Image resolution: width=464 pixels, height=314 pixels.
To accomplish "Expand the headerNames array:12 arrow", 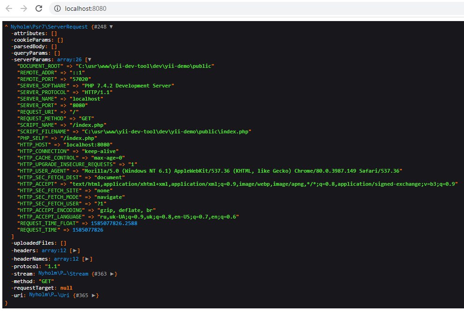I will click(x=87, y=259).
